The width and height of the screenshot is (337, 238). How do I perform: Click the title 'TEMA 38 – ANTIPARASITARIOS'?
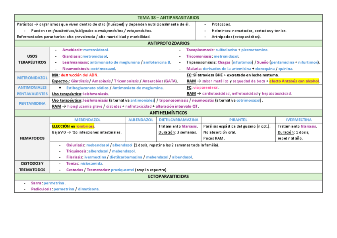pos(168,17)
